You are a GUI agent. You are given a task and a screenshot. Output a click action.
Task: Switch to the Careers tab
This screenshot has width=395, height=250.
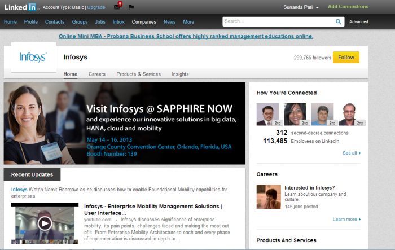click(x=96, y=74)
